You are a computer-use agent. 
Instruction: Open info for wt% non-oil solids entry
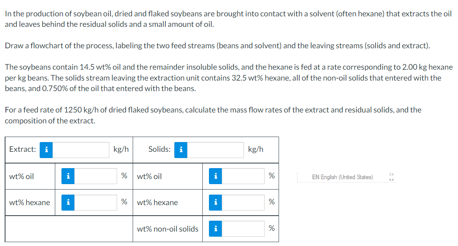[215, 229]
